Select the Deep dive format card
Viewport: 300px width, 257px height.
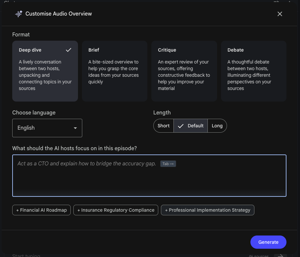point(45,71)
